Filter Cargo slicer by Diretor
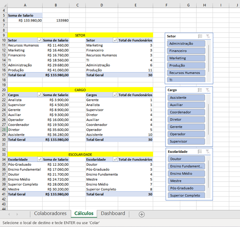 tap(186, 120)
